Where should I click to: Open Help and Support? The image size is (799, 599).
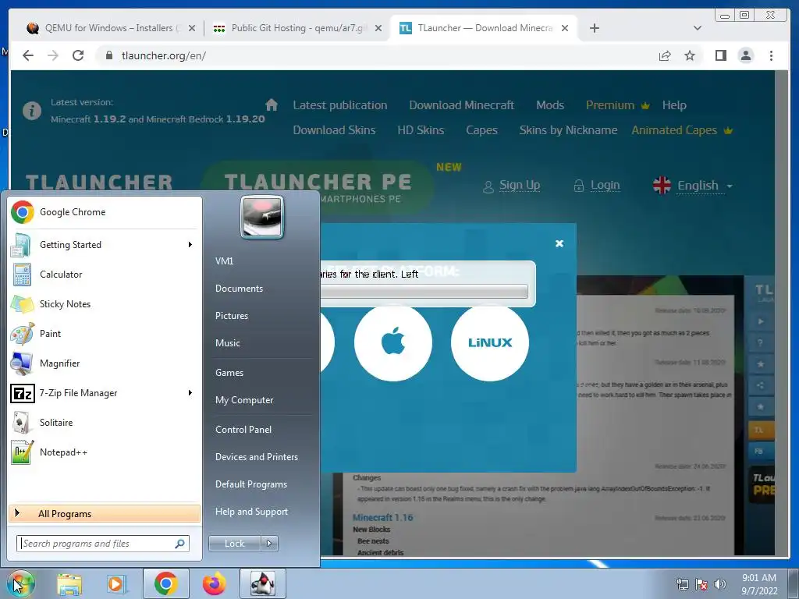click(251, 512)
